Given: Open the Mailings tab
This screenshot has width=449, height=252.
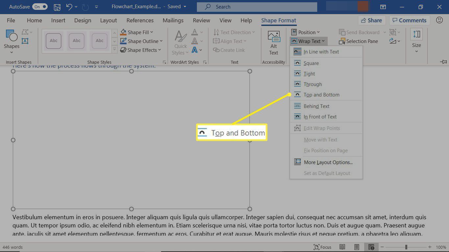Looking at the screenshot, I should pos(173,20).
